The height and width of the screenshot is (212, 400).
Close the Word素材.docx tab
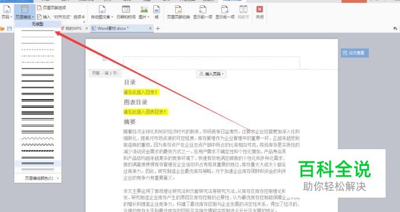click(150, 28)
